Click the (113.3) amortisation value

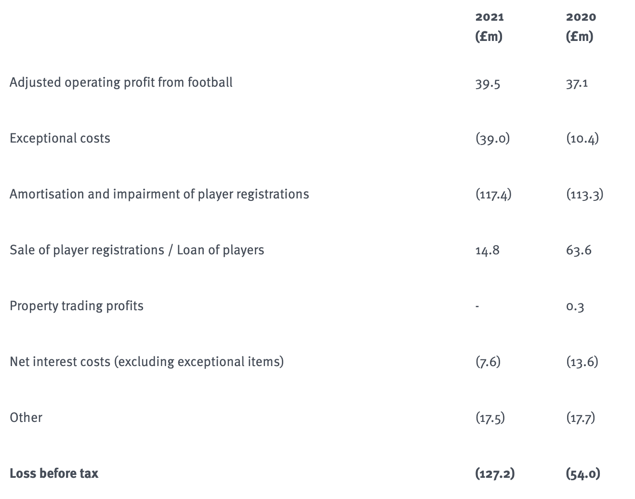click(x=584, y=195)
